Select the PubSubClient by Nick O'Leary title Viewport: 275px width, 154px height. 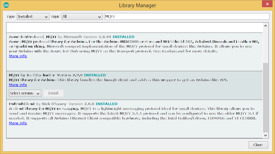pyautogui.click(x=37, y=104)
